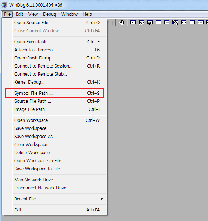Click text-lines window icon beside Scratch Pad
This screenshot has width=208, height=221.
(201, 22)
